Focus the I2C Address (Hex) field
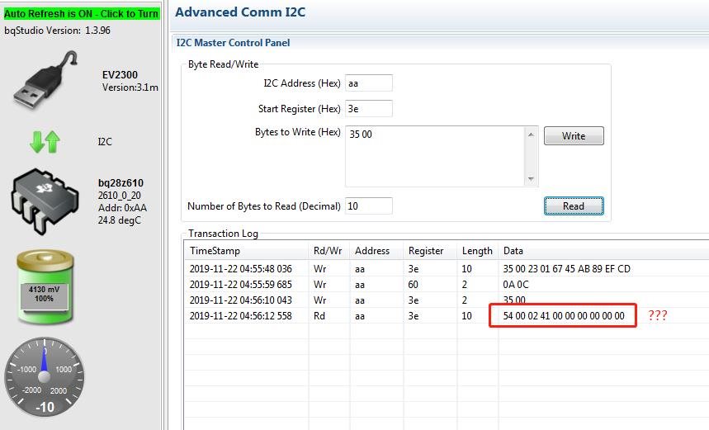This screenshot has width=709, height=430. tap(368, 83)
